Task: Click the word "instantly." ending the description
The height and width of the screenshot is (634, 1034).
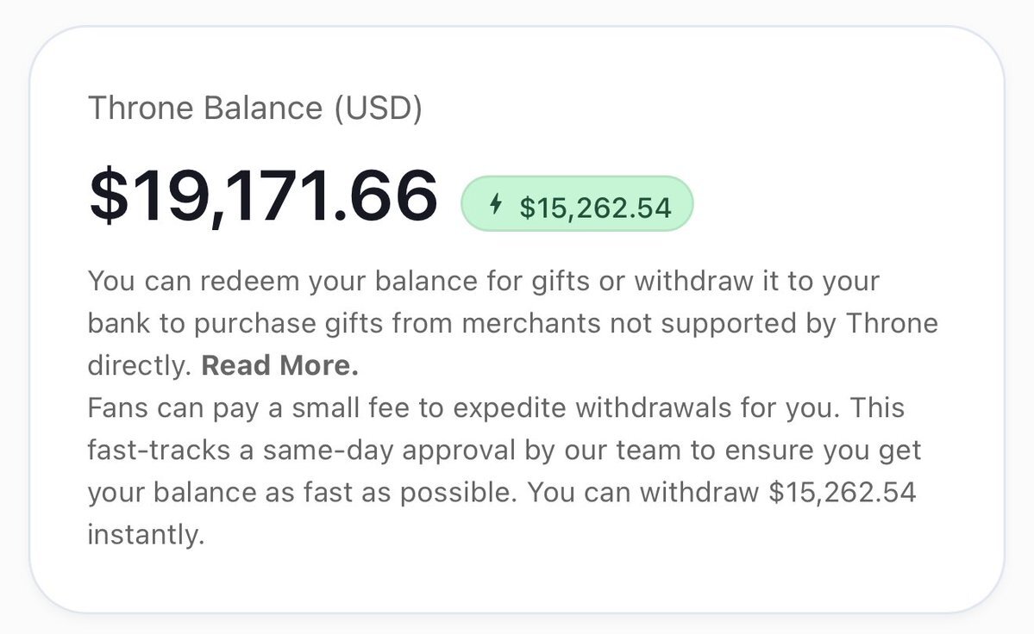Action: tap(146, 535)
